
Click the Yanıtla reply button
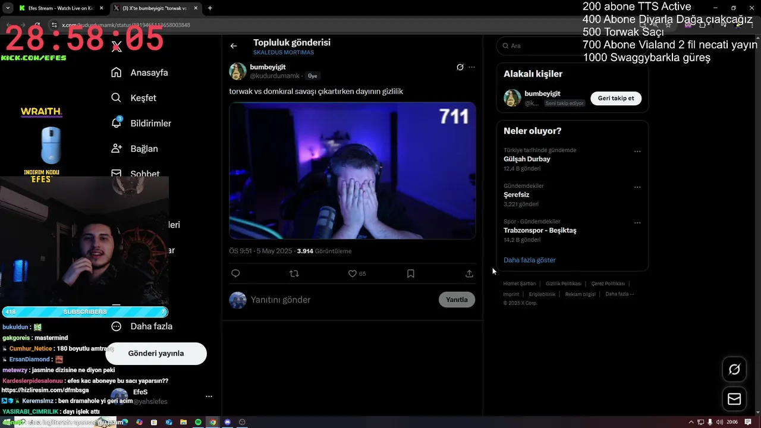point(457,300)
